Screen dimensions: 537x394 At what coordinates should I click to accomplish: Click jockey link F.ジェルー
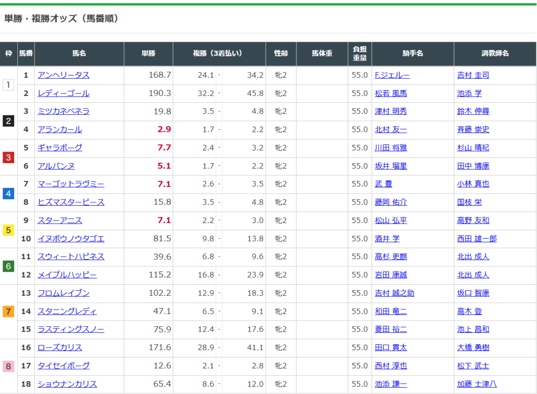click(392, 75)
